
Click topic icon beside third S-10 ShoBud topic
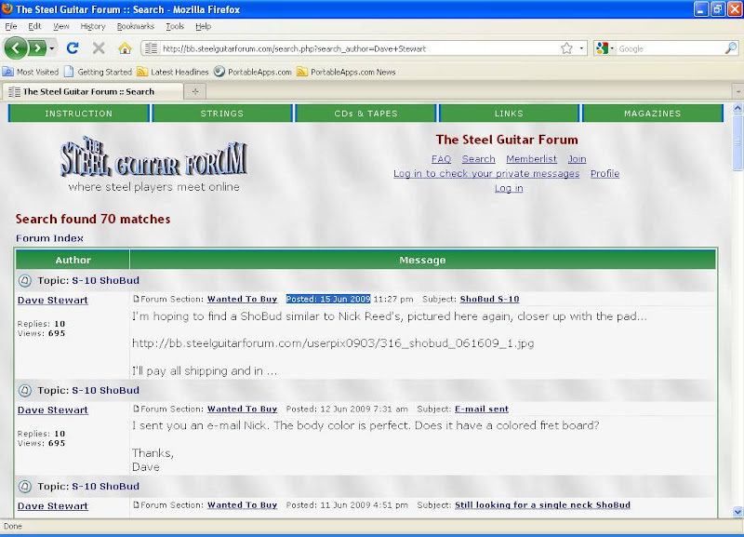tap(25, 487)
